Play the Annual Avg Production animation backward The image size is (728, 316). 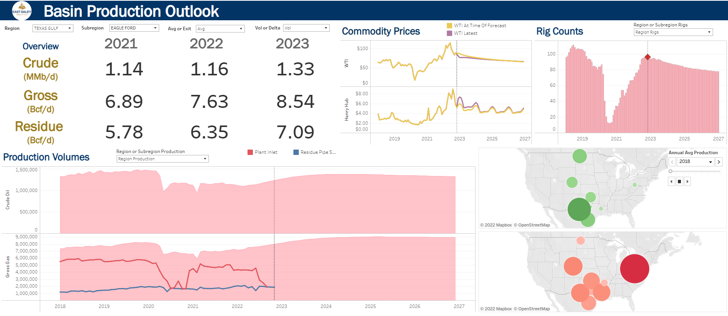[x=671, y=182]
